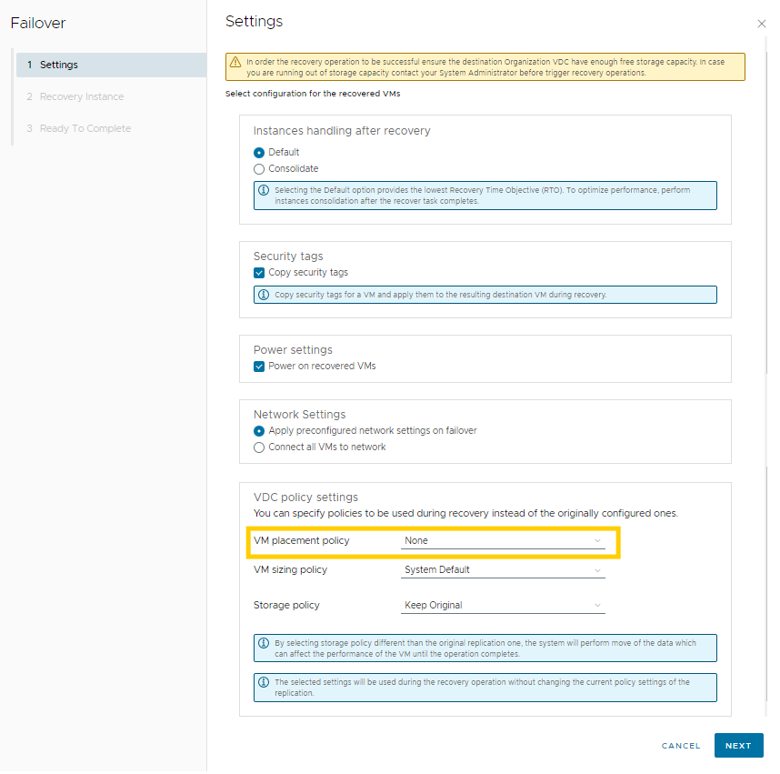780x774 pixels.
Task: Click the warning triangle icon in storage banner
Action: click(235, 62)
